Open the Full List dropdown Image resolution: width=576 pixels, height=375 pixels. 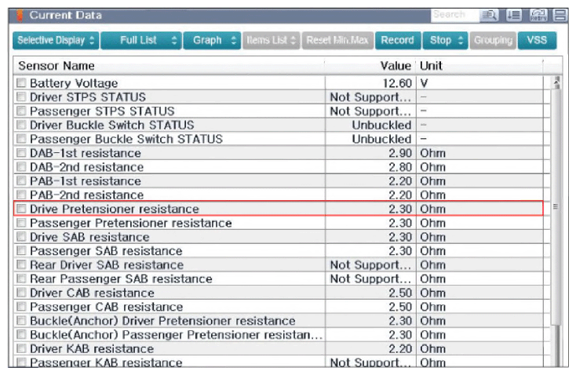141,40
